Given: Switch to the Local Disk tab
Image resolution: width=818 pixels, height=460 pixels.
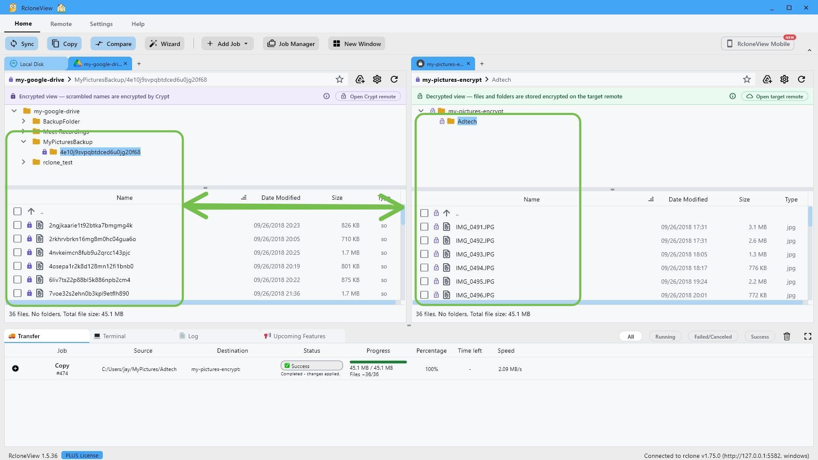Looking at the screenshot, I should pyautogui.click(x=36, y=64).
